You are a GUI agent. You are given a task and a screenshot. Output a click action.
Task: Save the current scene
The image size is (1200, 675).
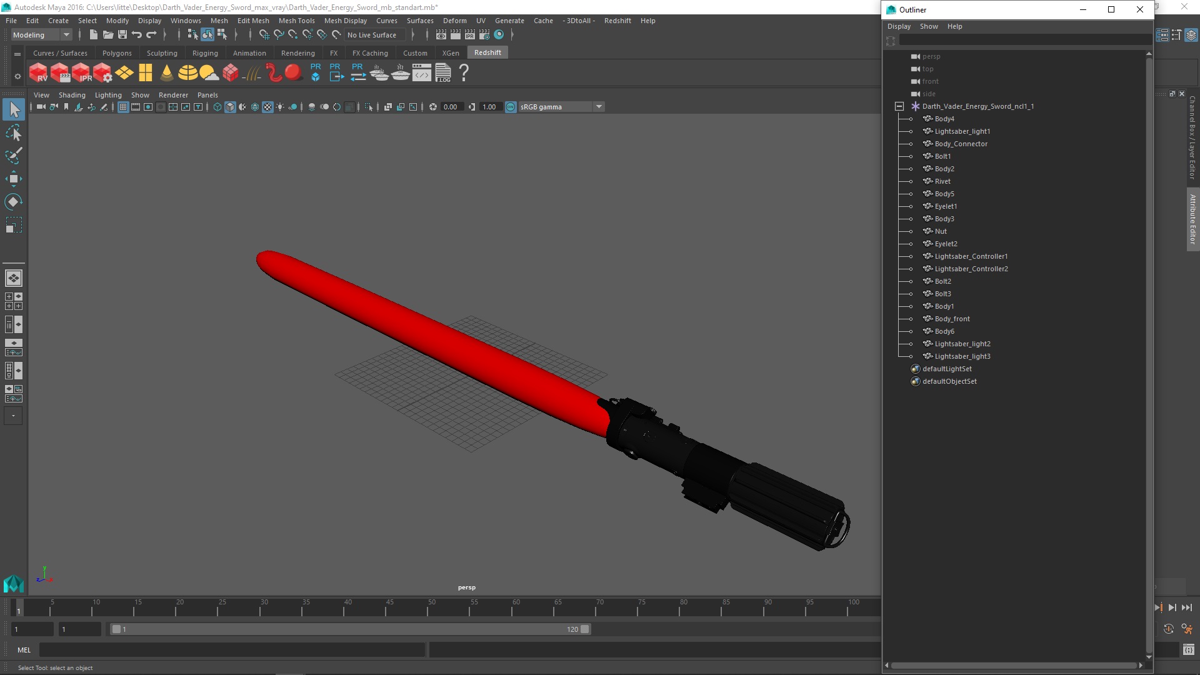click(122, 35)
